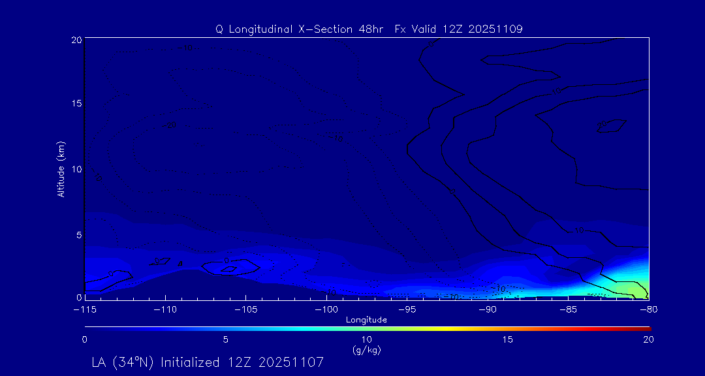Click the colorbar tick label 15
This screenshot has width=705, height=376.
[x=508, y=340]
